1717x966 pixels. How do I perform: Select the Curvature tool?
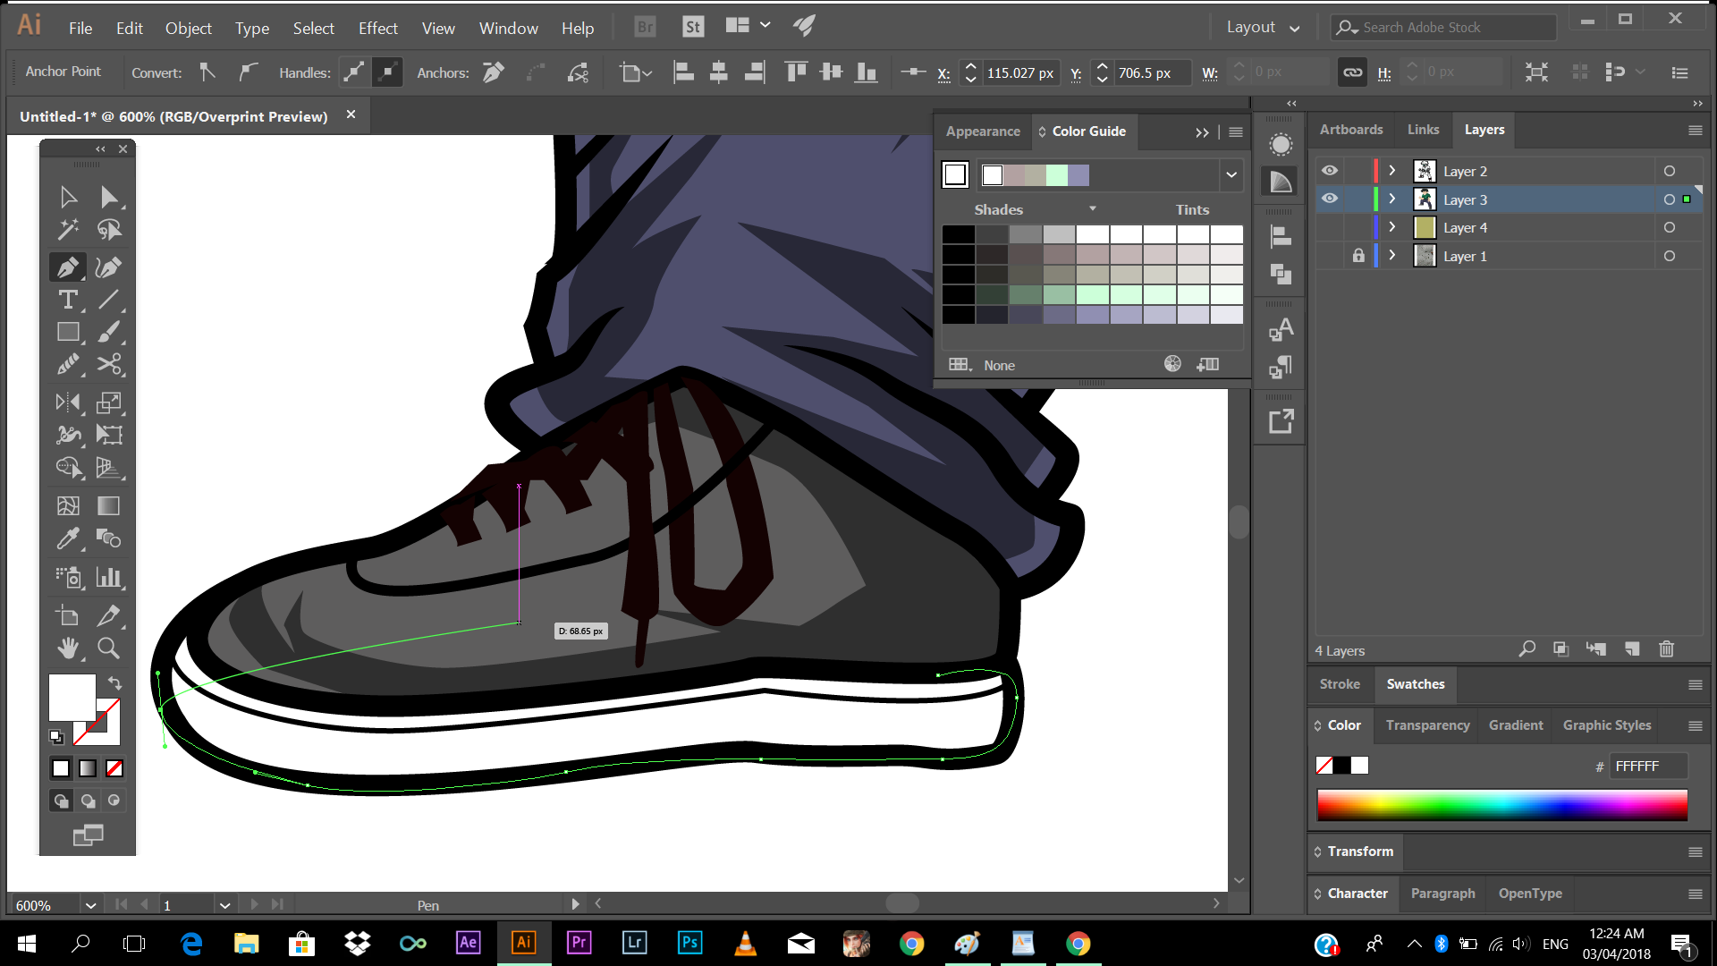coord(109,267)
